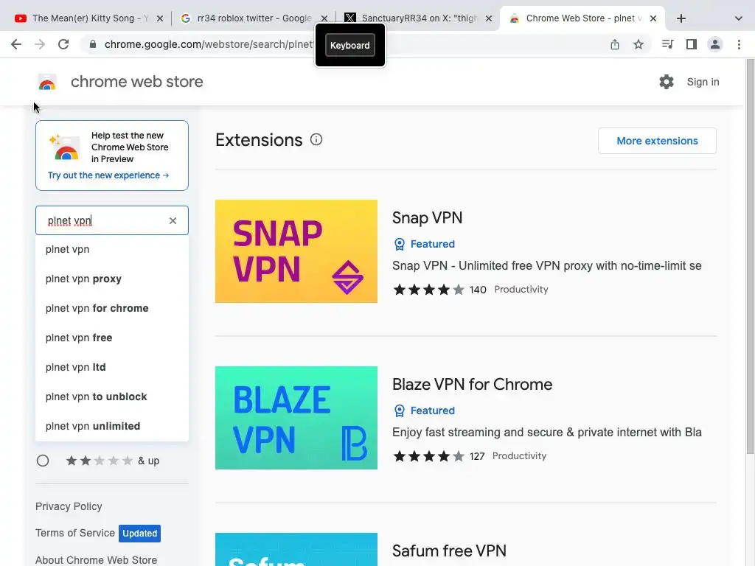Screen dimensions: 755x566
Task: Reload the current page
Action: tap(63, 44)
